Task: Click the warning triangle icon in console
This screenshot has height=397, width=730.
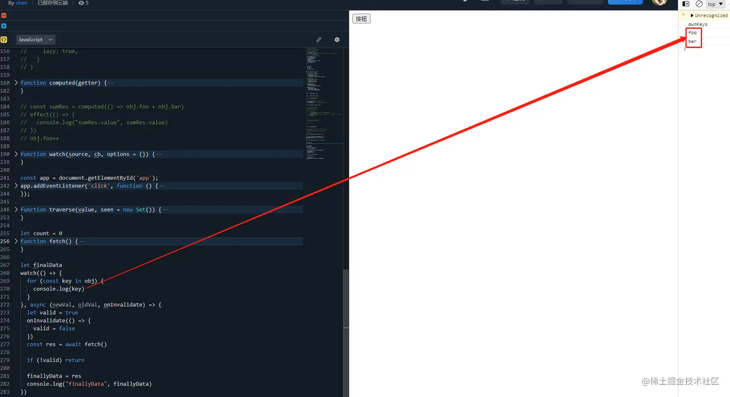Action: (x=683, y=14)
